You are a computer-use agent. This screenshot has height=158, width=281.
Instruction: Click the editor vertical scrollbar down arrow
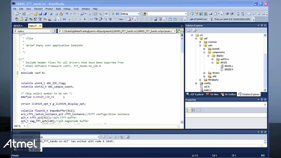pyautogui.click(x=182, y=122)
